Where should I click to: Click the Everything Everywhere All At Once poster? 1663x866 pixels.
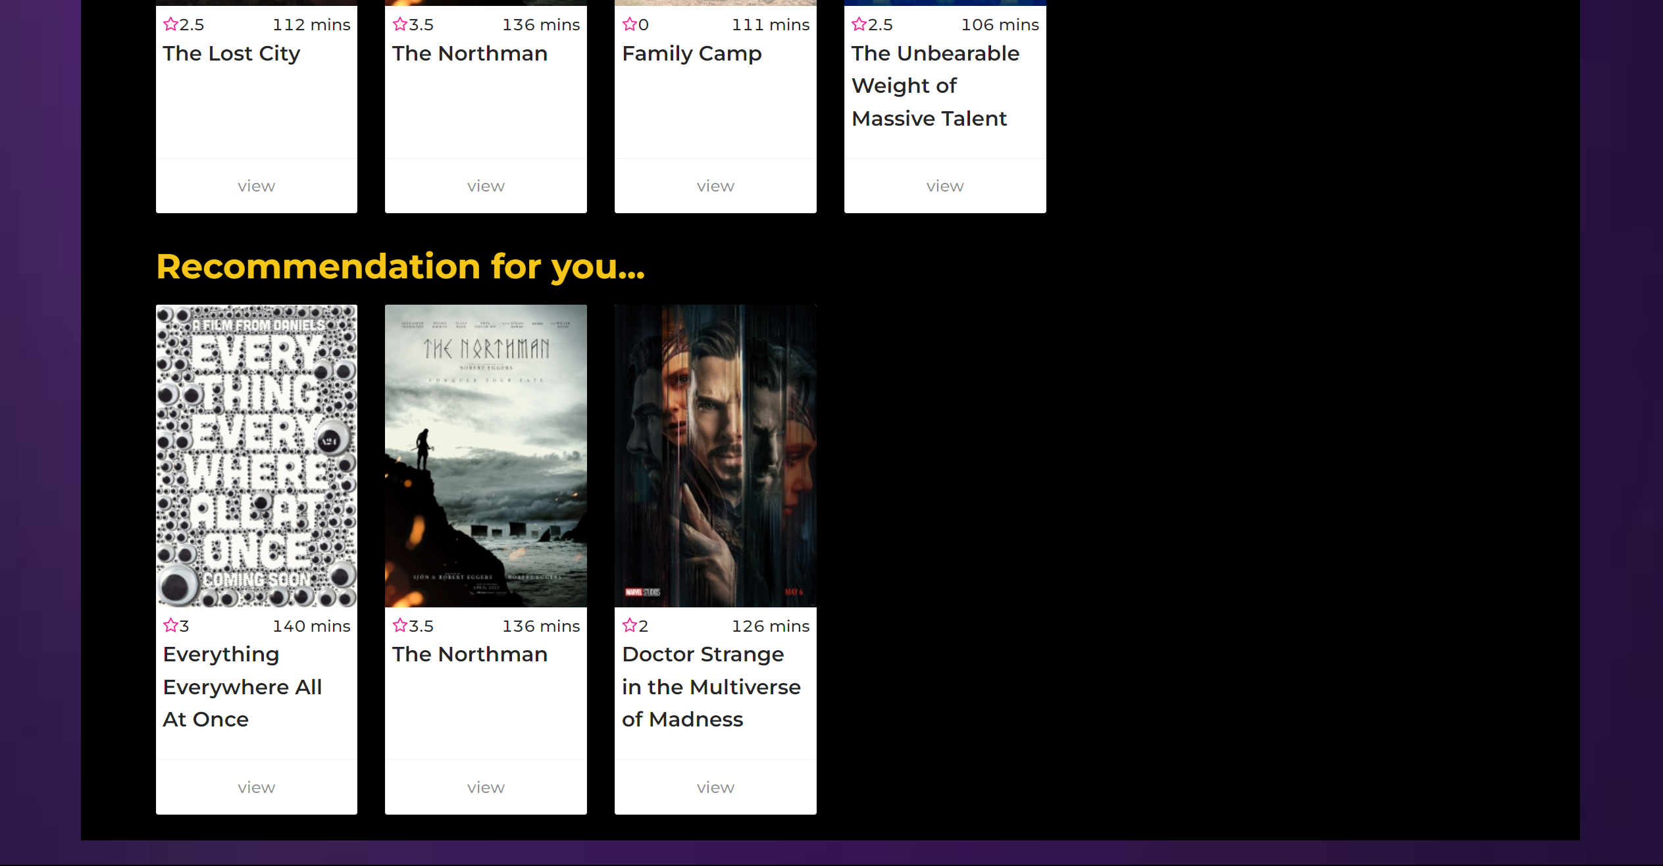point(257,455)
